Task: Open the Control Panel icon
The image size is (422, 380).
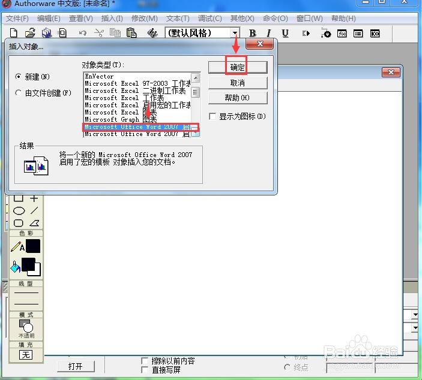Action: click(x=325, y=33)
